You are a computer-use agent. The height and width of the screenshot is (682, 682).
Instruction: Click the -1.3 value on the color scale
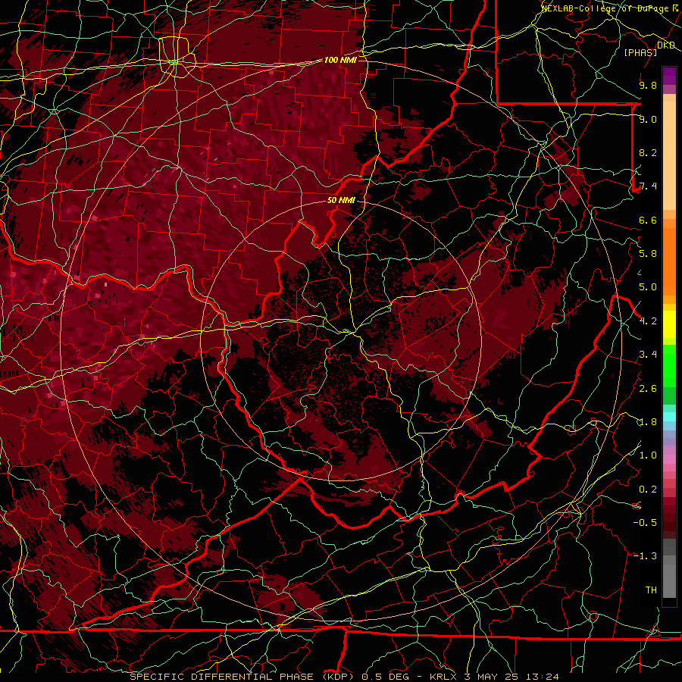tap(645, 556)
